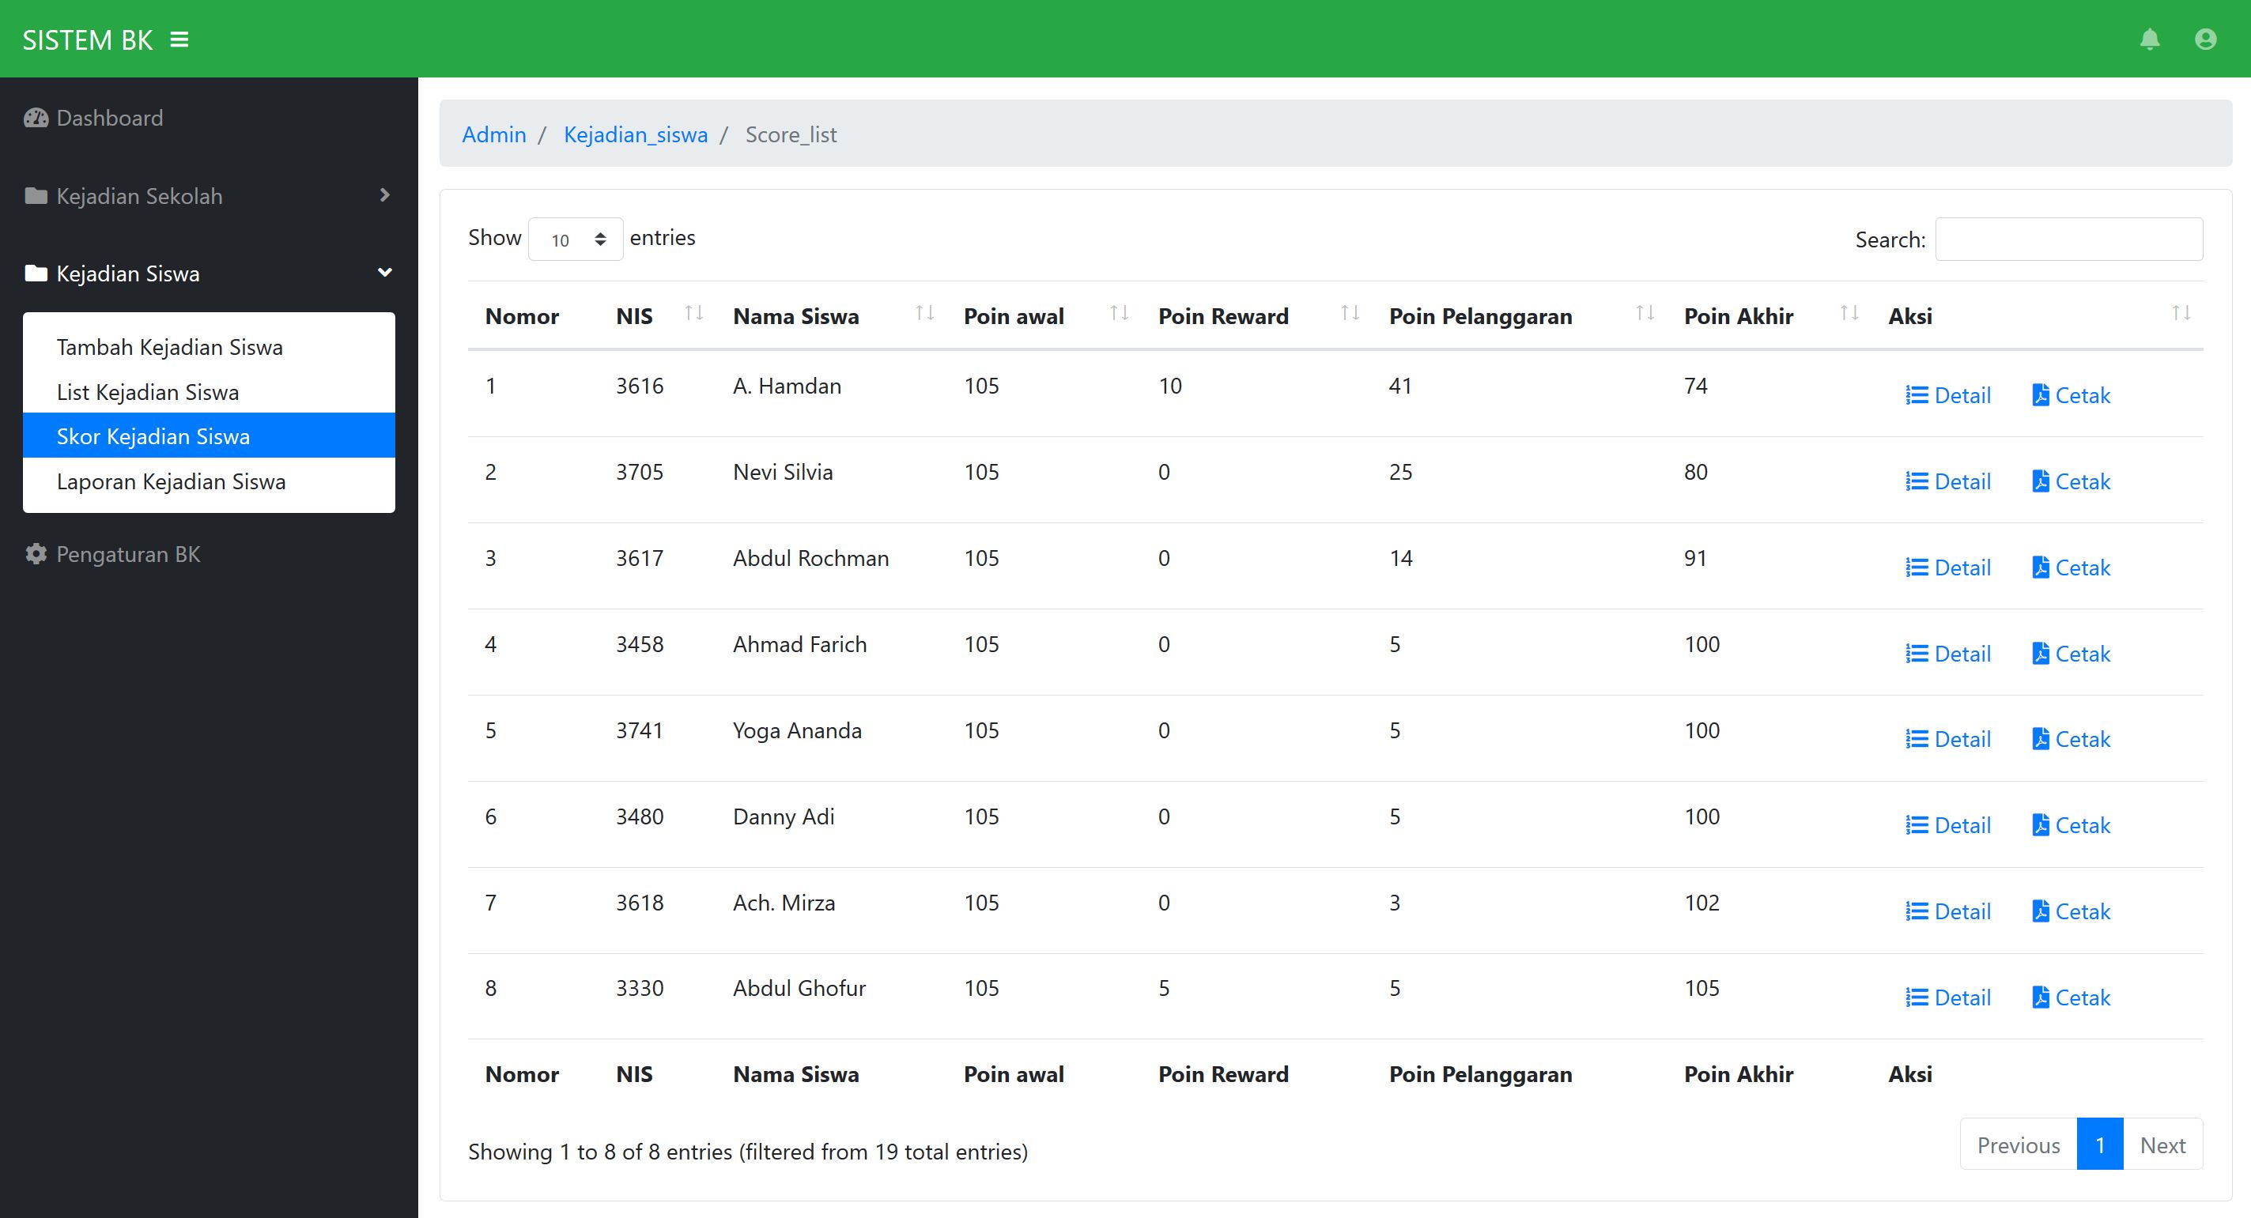Print Cetak PDF for Danny Adi
Viewport: 2251px width, 1218px height.
[2071, 826]
